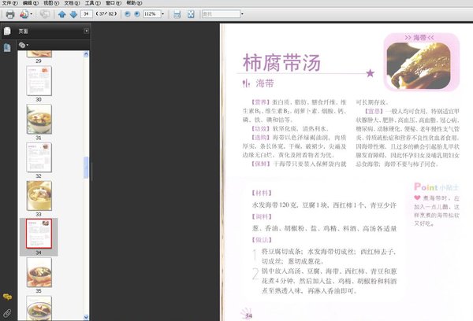This screenshot has width=473, height=321.
Task: Click the Print icon in toolbar
Action: pos(10,14)
